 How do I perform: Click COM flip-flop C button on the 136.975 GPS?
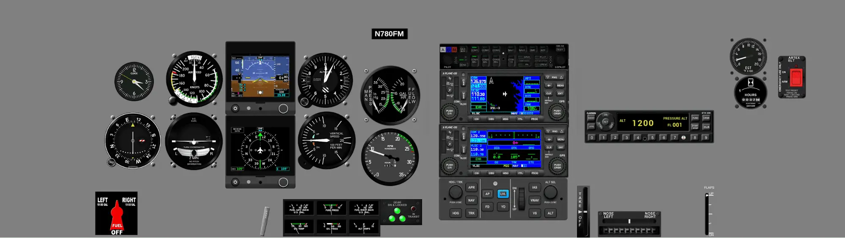tap(463, 82)
